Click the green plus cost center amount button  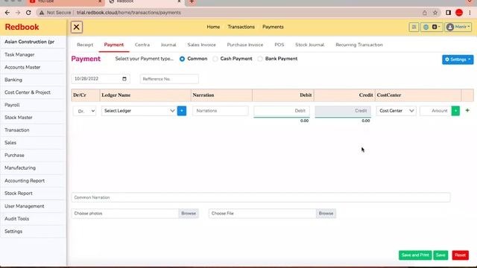[455, 111]
